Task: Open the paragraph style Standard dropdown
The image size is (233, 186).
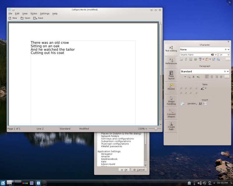Action: (x=228, y=71)
